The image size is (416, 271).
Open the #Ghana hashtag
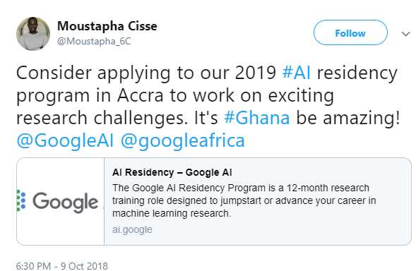pos(257,118)
